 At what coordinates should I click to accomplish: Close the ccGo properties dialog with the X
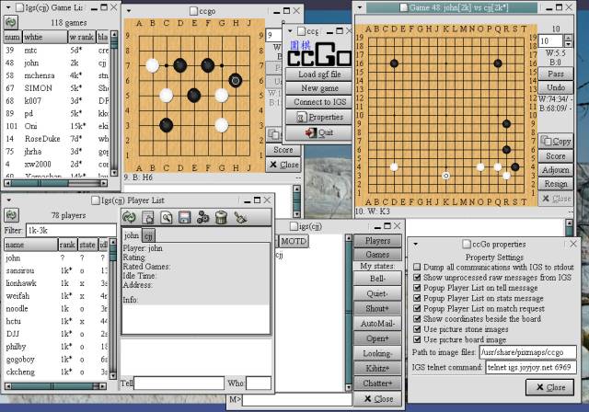pyautogui.click(x=573, y=244)
